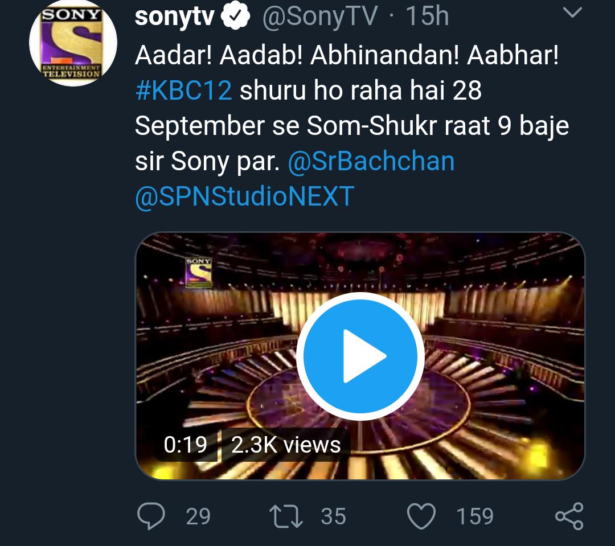
Task: Retweet this sonytv post
Action: tap(286, 516)
